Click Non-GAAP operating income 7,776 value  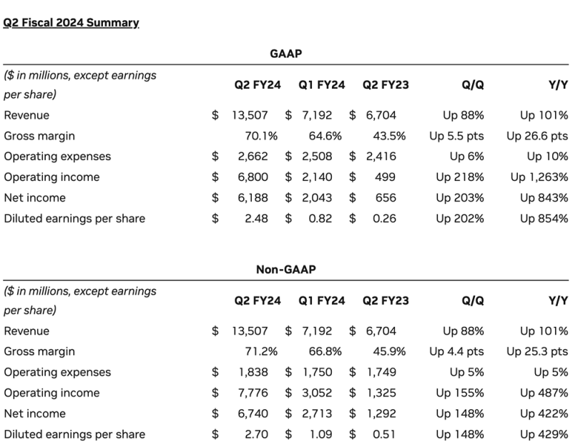pyautogui.click(x=253, y=393)
